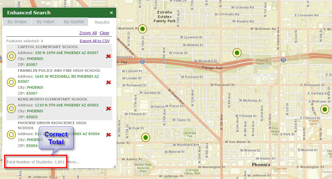Export All to CSV

[94, 41]
